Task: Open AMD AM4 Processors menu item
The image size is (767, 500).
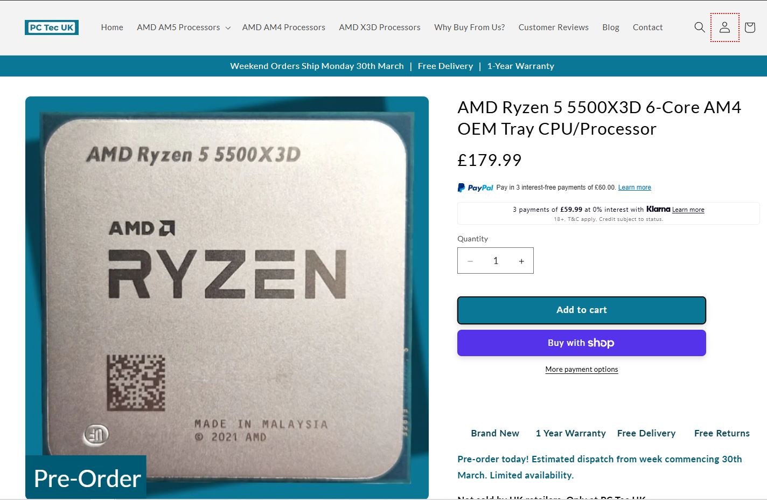Action: click(x=284, y=27)
